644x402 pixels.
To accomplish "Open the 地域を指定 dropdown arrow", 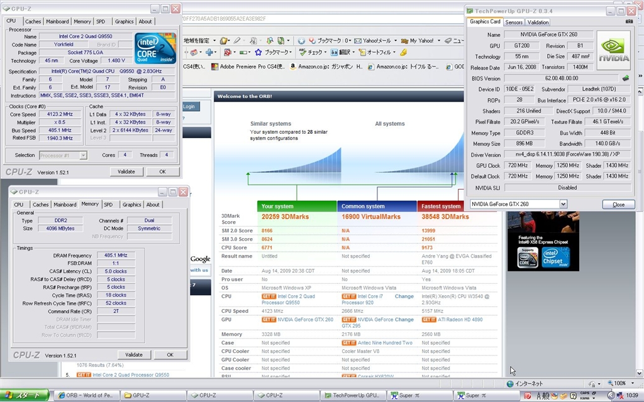I will pyautogui.click(x=214, y=41).
